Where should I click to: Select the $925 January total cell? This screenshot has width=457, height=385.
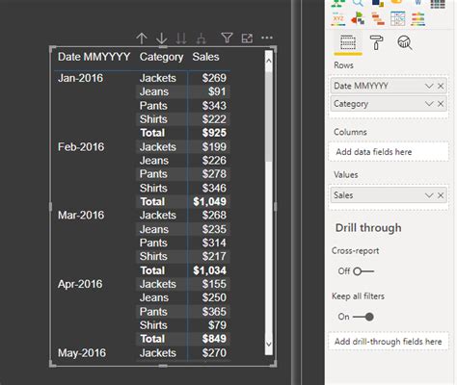coord(214,133)
